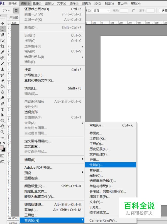Click the 宽度 width input field
This screenshot has height=224, width=167.
124,11
